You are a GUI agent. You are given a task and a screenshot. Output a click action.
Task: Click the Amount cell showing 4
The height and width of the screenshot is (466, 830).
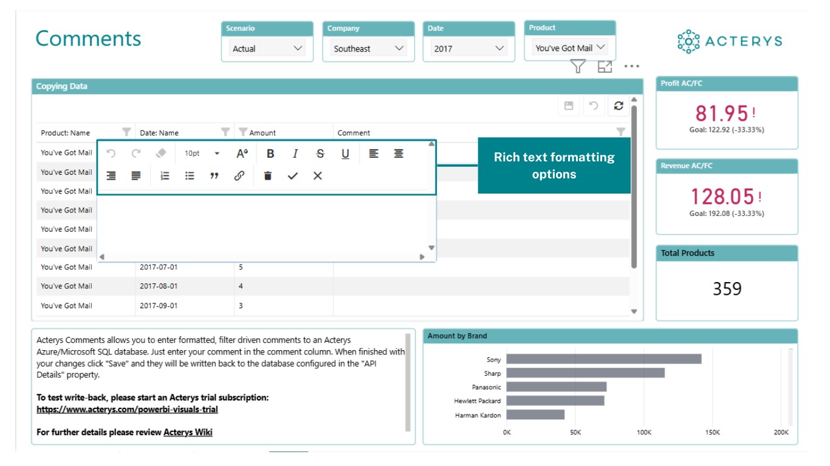[x=284, y=286]
